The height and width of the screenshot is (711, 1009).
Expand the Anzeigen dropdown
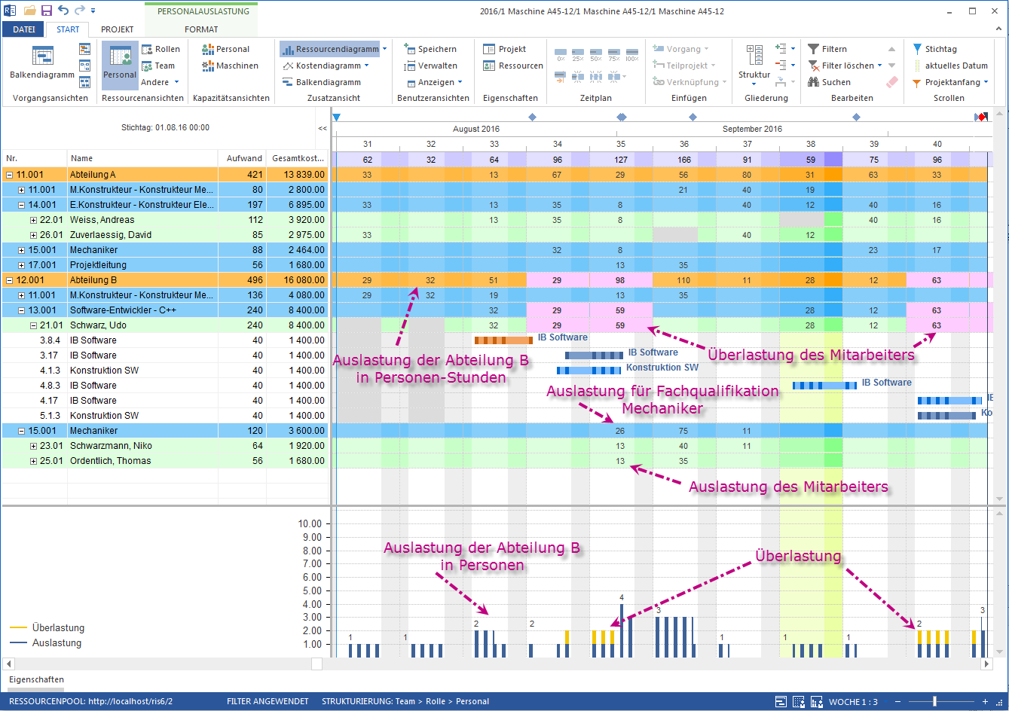pyautogui.click(x=434, y=82)
